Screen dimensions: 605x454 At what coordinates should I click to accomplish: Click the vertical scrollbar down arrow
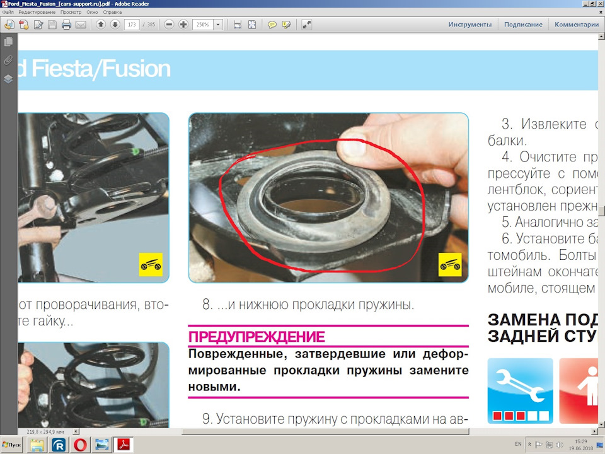pos(601,424)
